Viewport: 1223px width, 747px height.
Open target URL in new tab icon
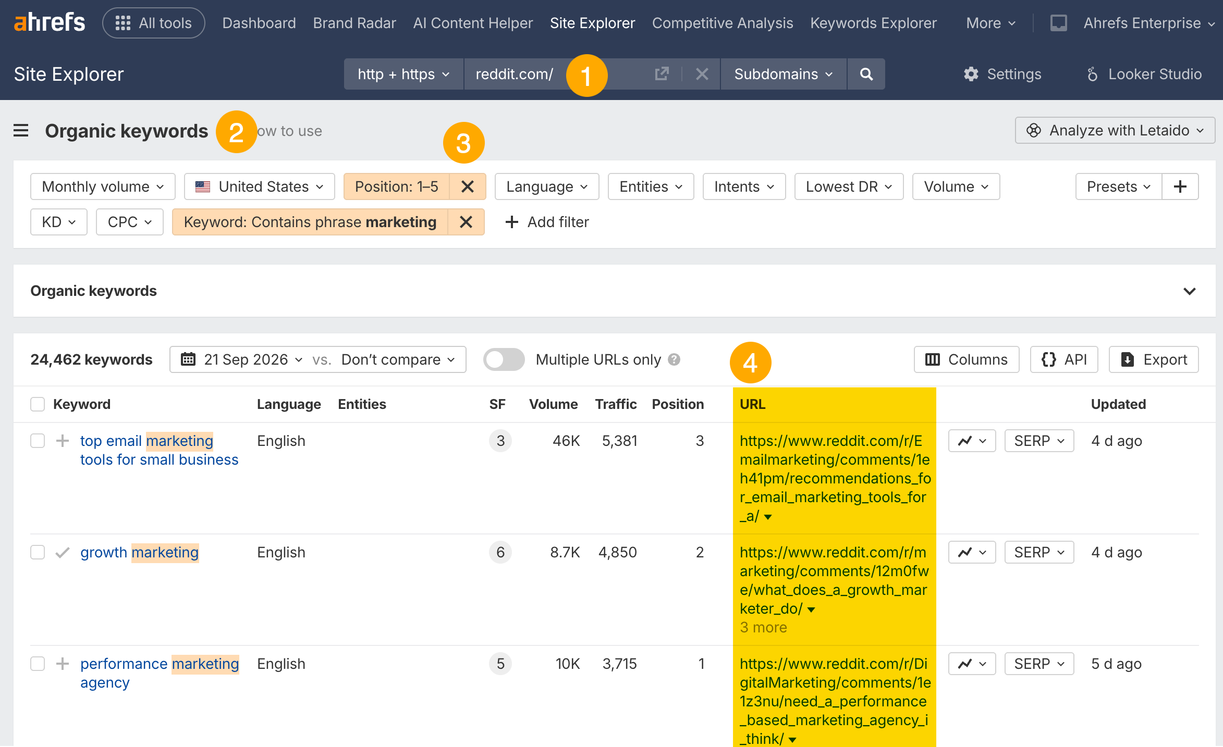coord(662,74)
